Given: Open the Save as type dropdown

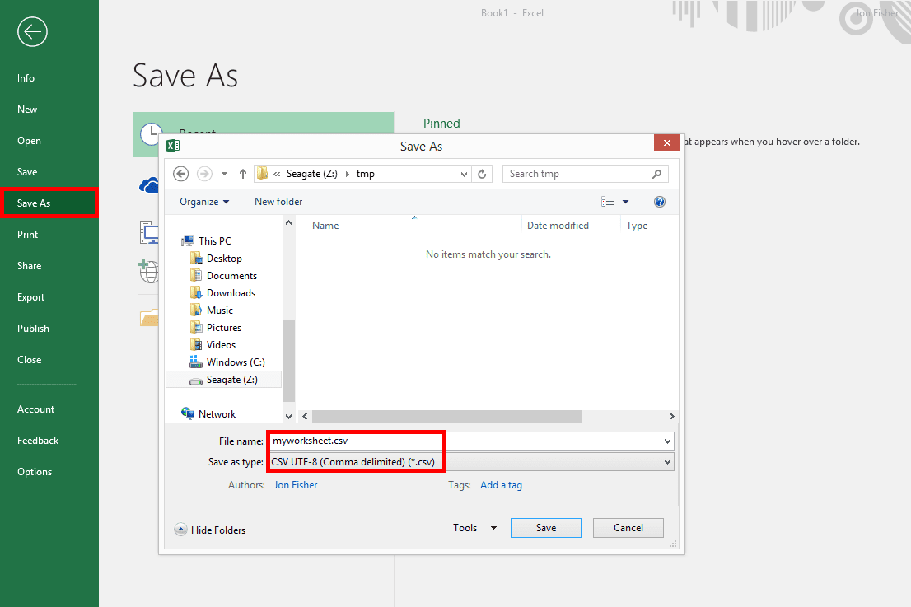Looking at the screenshot, I should point(667,462).
